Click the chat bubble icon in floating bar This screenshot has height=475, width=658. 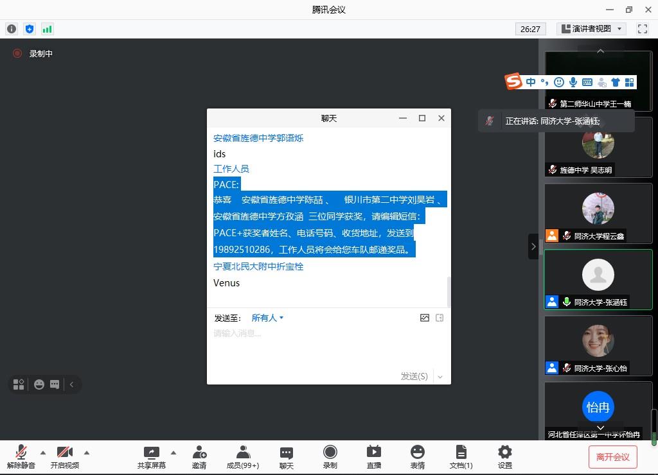point(55,384)
